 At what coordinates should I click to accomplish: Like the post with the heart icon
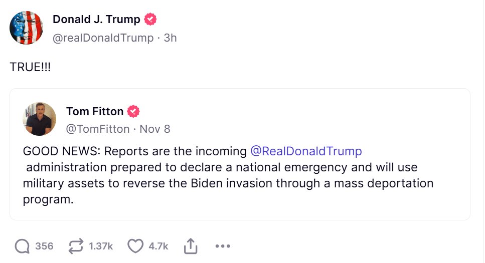coord(135,246)
